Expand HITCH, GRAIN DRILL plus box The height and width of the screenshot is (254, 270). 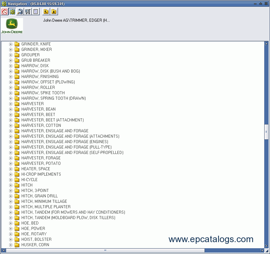(x=11, y=196)
